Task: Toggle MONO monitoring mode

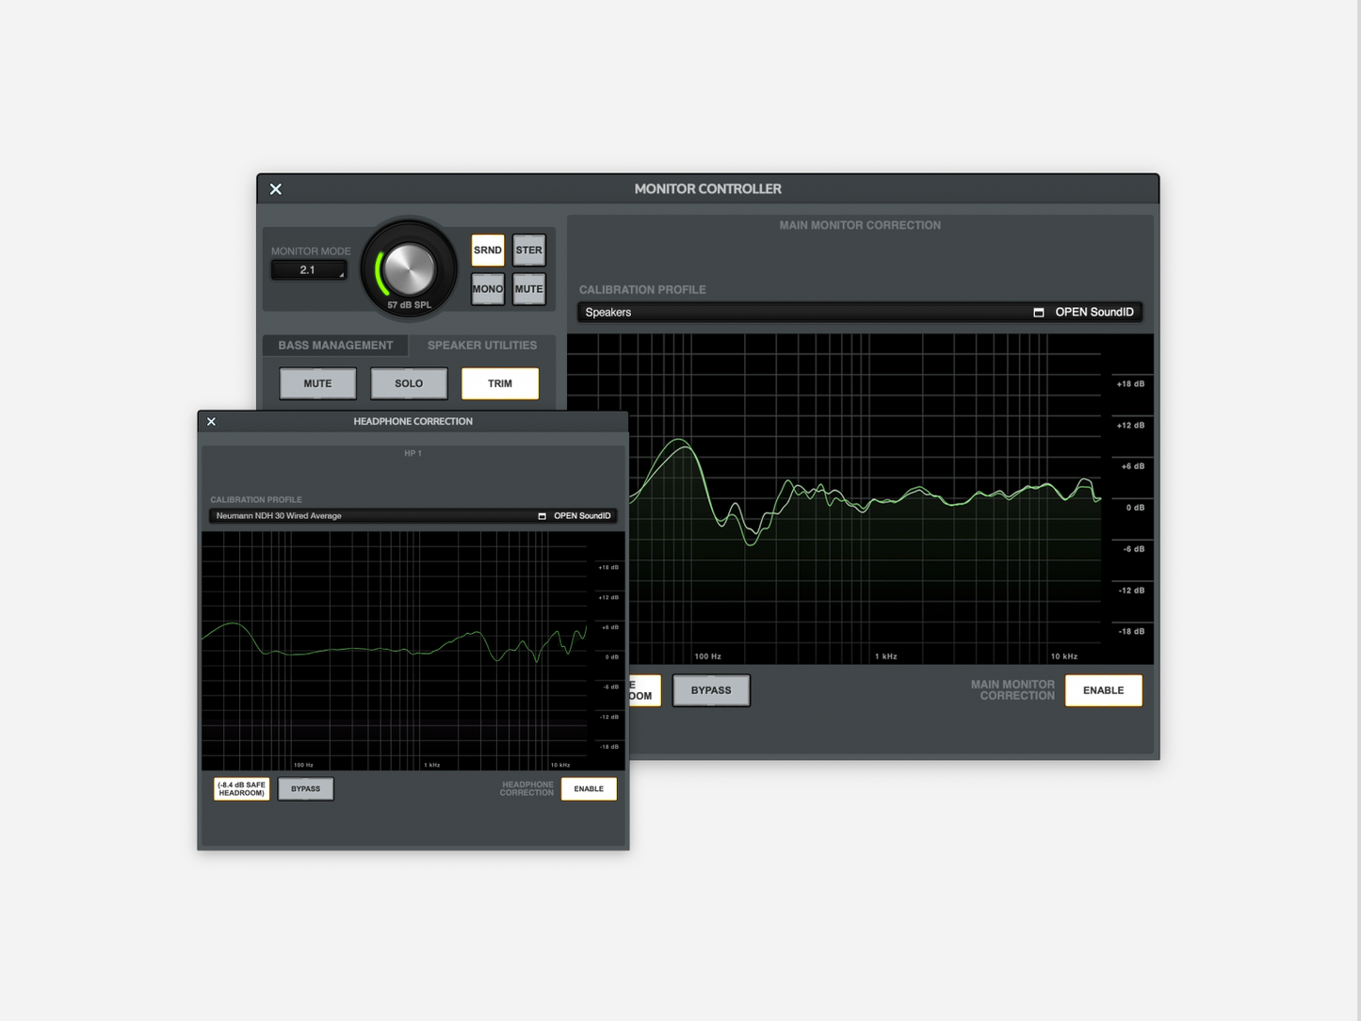Action: [487, 288]
